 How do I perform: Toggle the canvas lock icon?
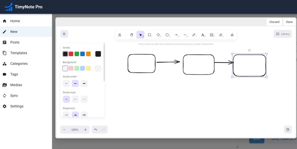pyautogui.click(x=120, y=35)
